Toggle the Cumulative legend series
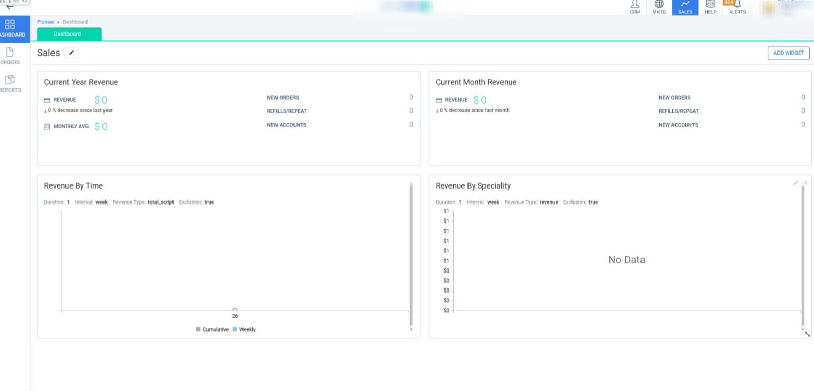Viewport: 814px width, 391px height. coord(212,329)
